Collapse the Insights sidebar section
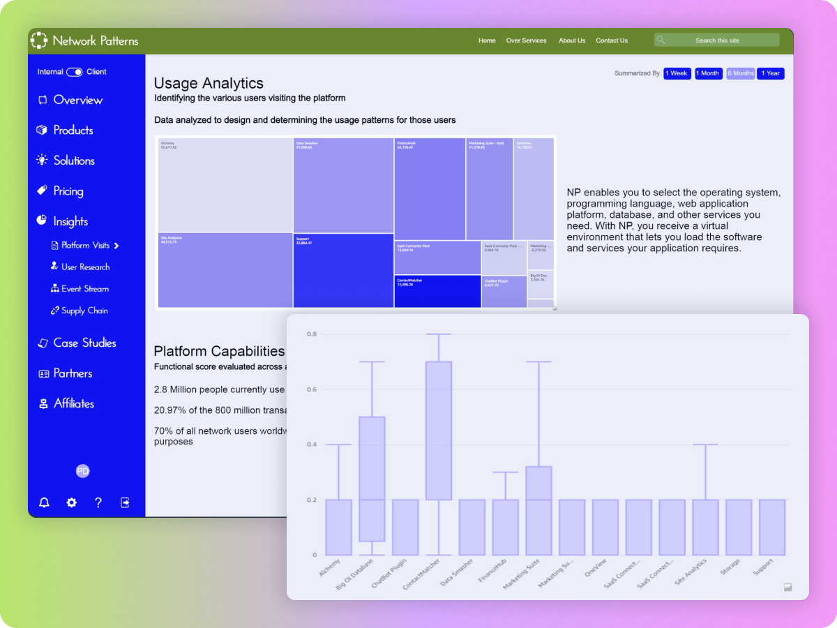Screen dimensions: 837x628 point(70,221)
